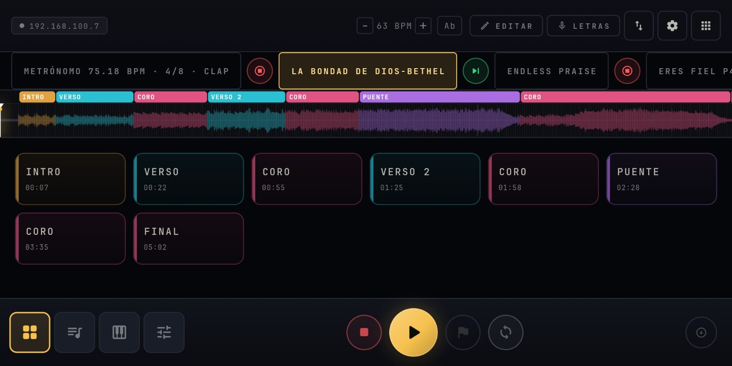This screenshot has height=366, width=732.
Task: Open the CORO 00:55 section card
Action: coord(307,179)
